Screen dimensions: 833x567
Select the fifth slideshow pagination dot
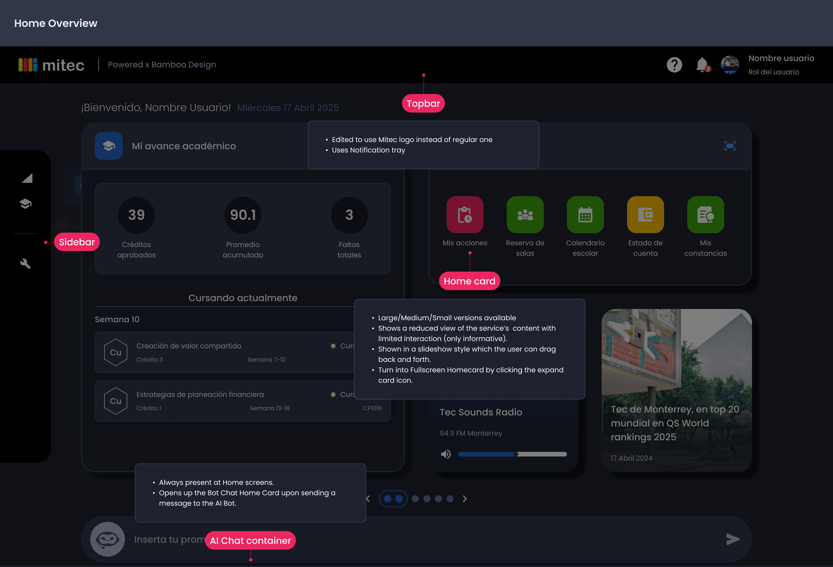click(x=438, y=498)
